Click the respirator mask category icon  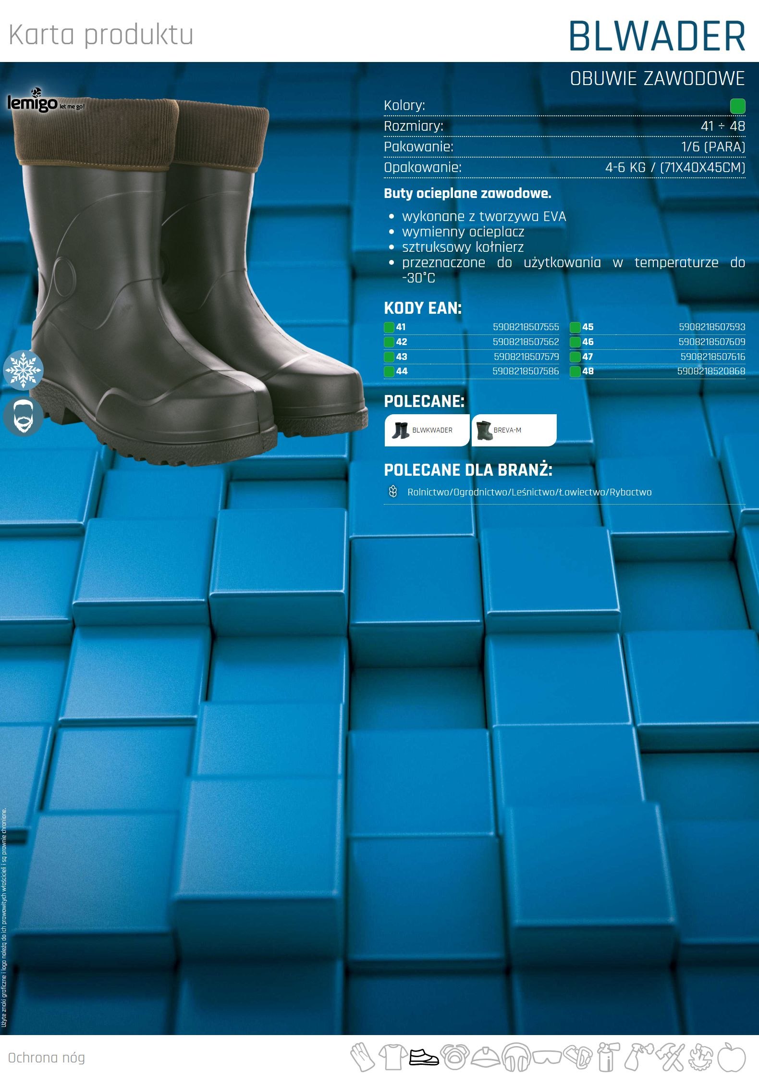[x=454, y=1057]
